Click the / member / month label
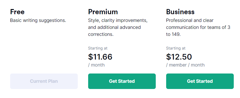The image size is (240, 98). coord(185,65)
